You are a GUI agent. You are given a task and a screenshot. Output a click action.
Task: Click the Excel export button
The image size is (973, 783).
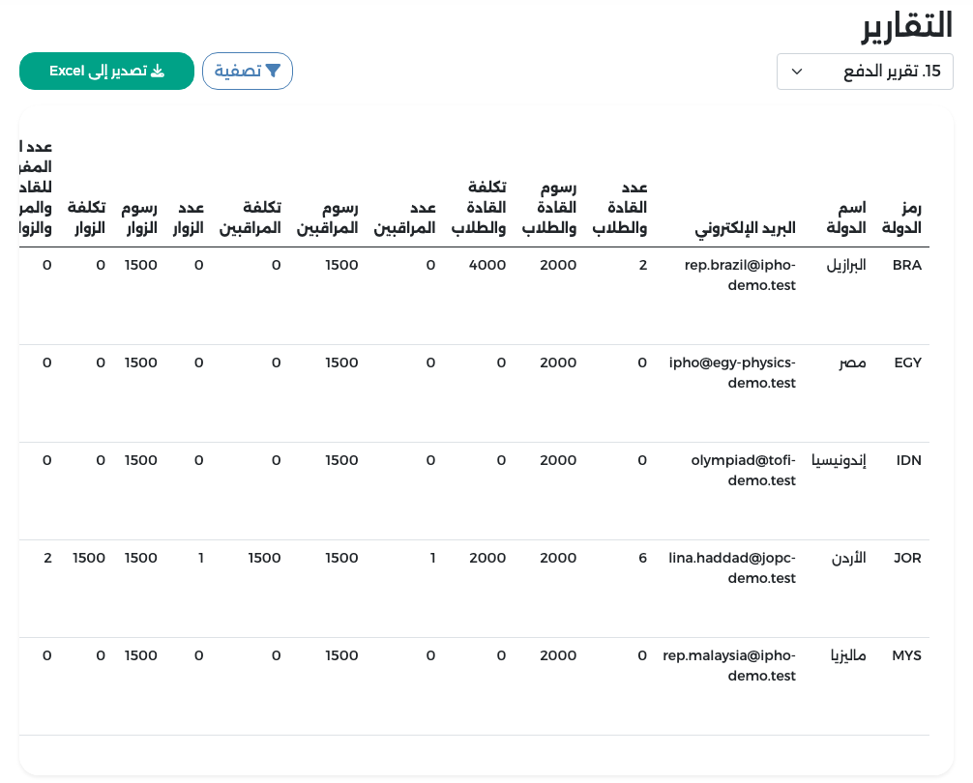(106, 72)
